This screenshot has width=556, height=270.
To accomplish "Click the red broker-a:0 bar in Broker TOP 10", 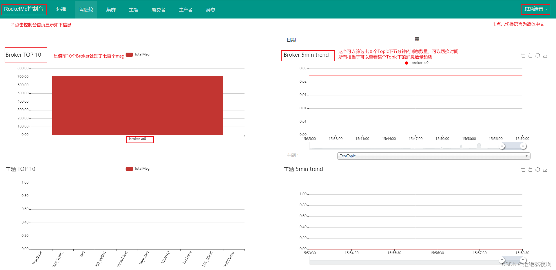I will click(x=138, y=106).
